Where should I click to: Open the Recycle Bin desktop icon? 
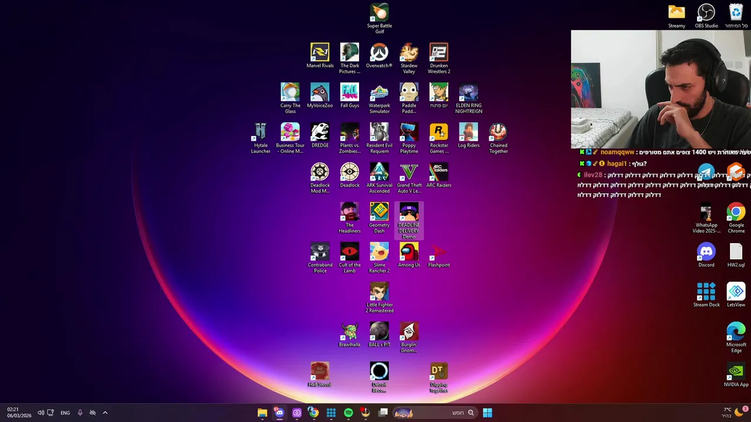point(736,16)
